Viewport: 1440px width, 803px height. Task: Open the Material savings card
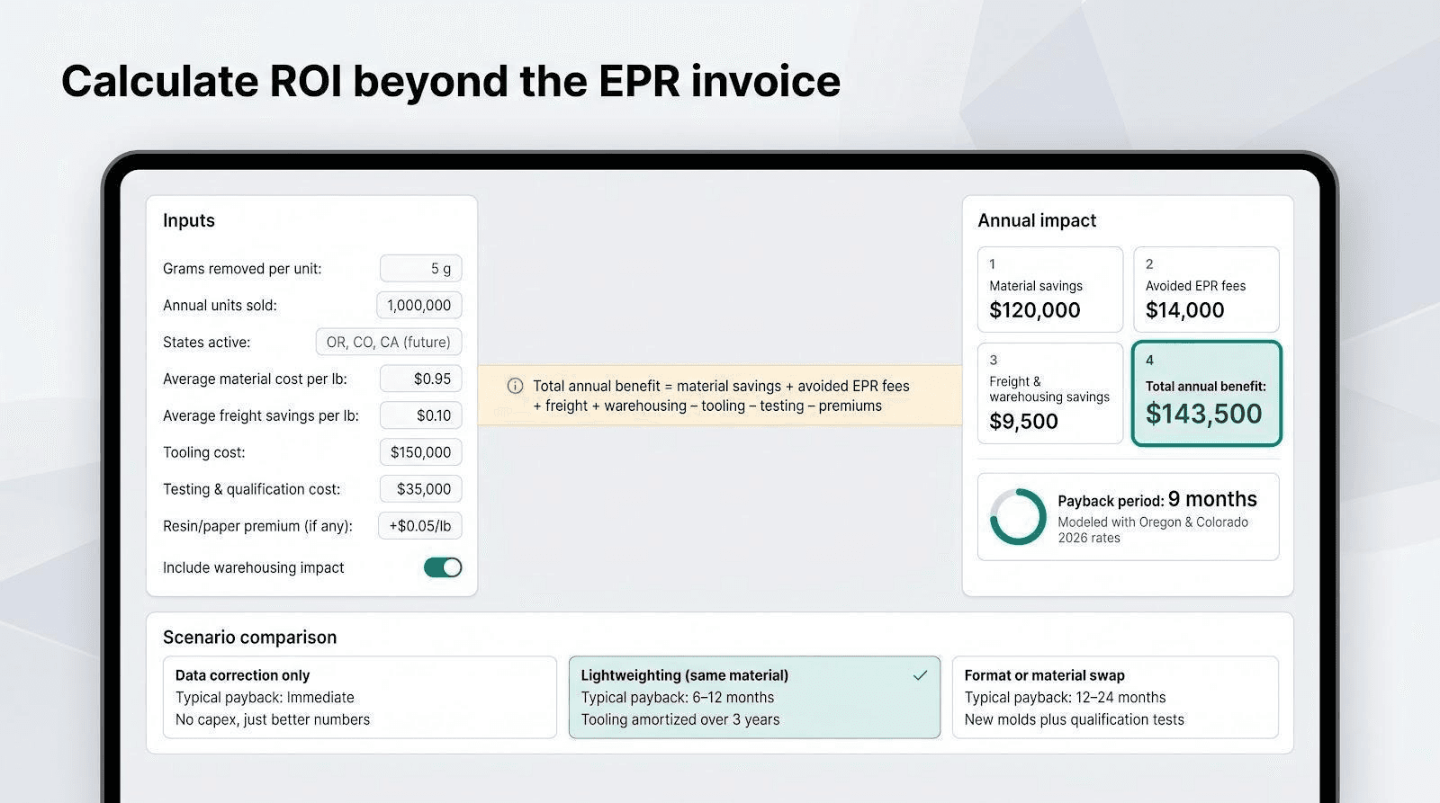coord(1050,290)
